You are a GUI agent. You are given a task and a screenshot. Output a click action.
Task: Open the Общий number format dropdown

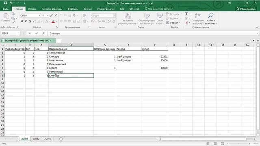coord(114,15)
